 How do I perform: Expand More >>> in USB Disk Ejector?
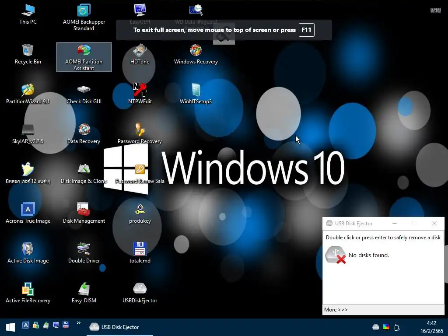[336, 310]
